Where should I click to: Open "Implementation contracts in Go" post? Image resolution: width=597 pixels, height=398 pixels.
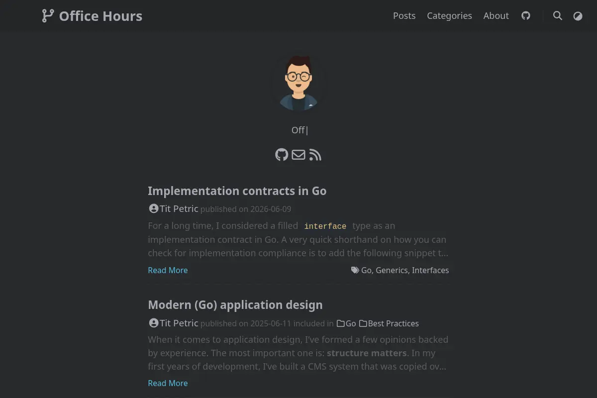pyautogui.click(x=237, y=191)
